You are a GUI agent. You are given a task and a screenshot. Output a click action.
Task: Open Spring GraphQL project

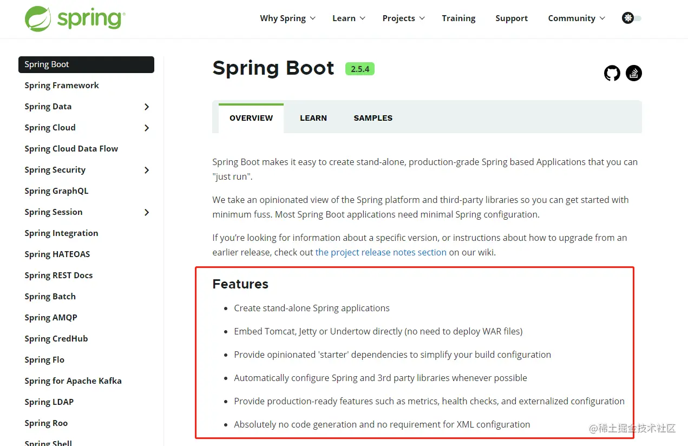pyautogui.click(x=56, y=191)
